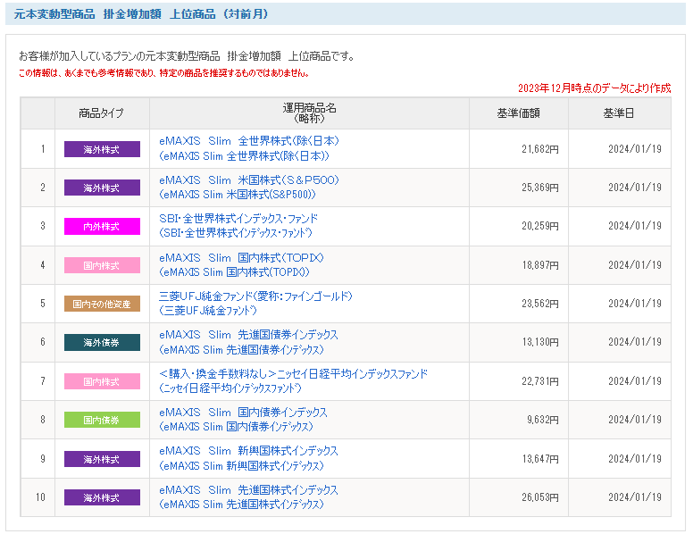Click the orange 国内その他資産 type badge
This screenshot has height=534, width=693.
tap(102, 304)
